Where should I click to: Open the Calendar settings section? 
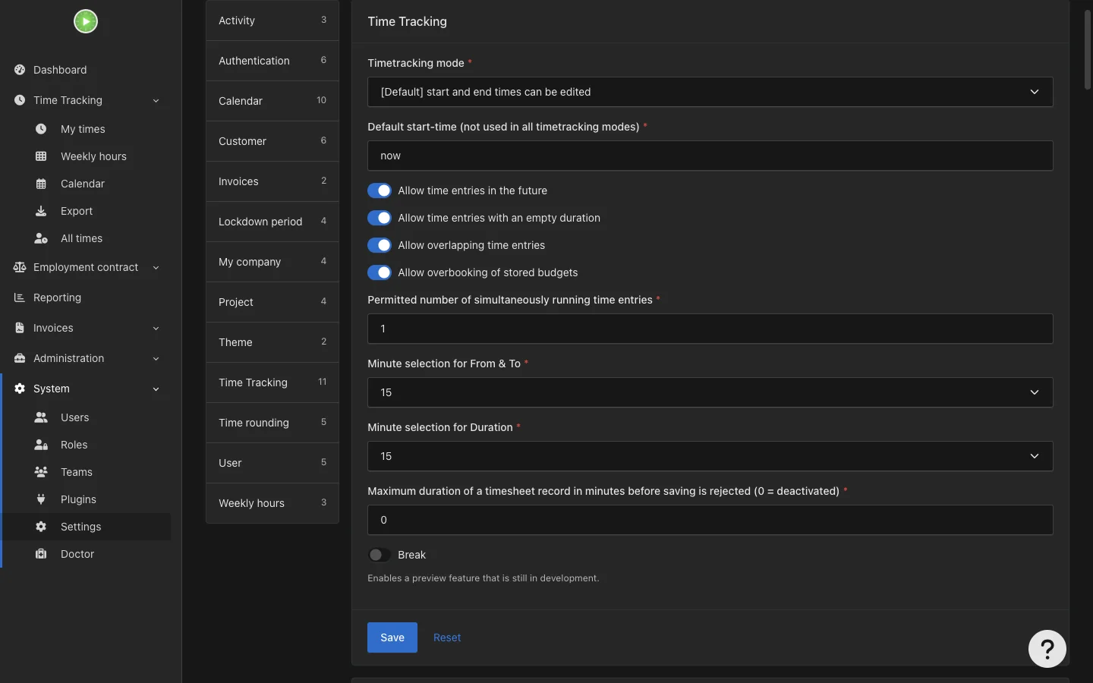(x=272, y=101)
